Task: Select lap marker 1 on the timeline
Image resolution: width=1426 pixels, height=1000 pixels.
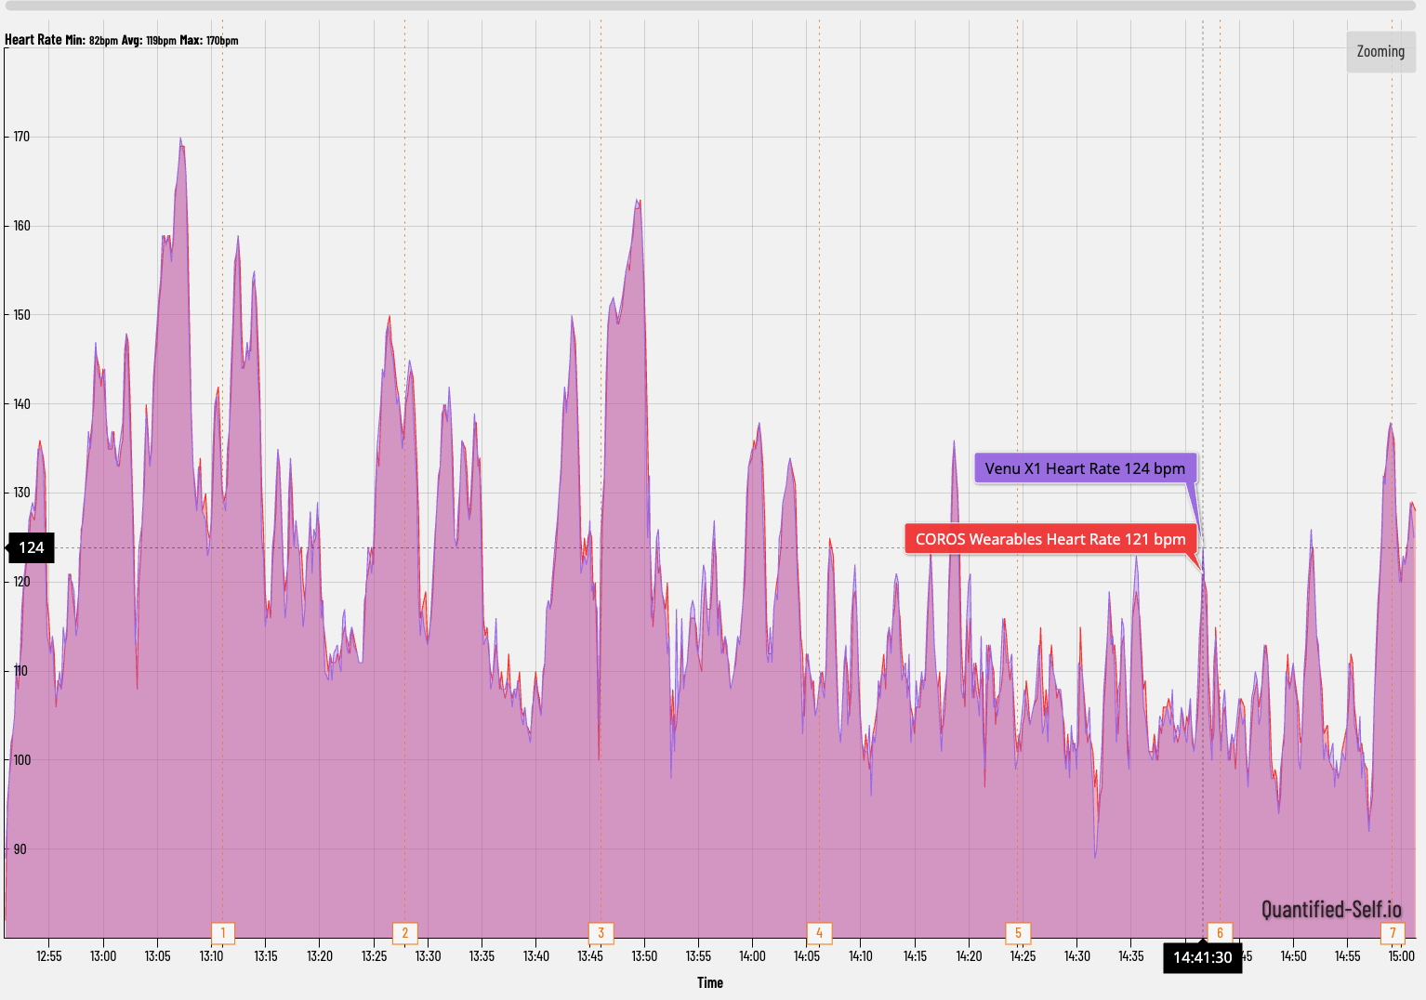Action: tap(222, 932)
